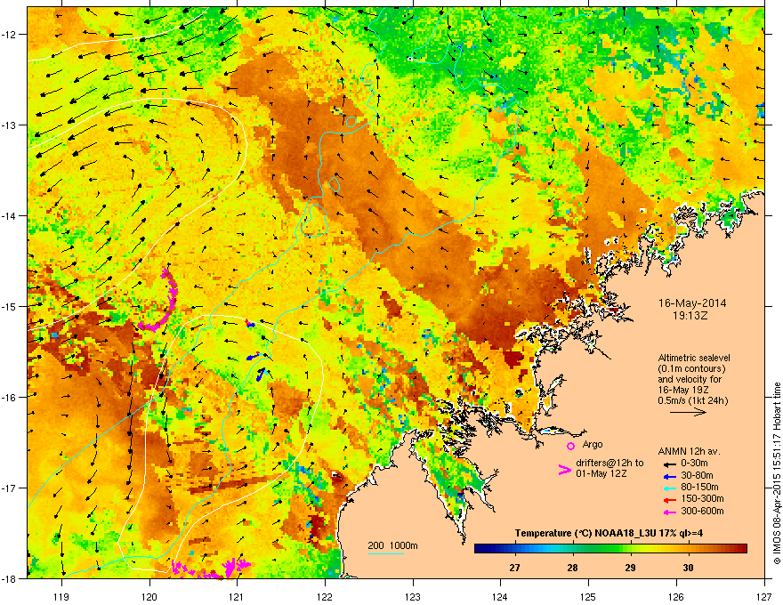Click the dark blue end of temperature bar
The image size is (783, 605).
point(480,549)
